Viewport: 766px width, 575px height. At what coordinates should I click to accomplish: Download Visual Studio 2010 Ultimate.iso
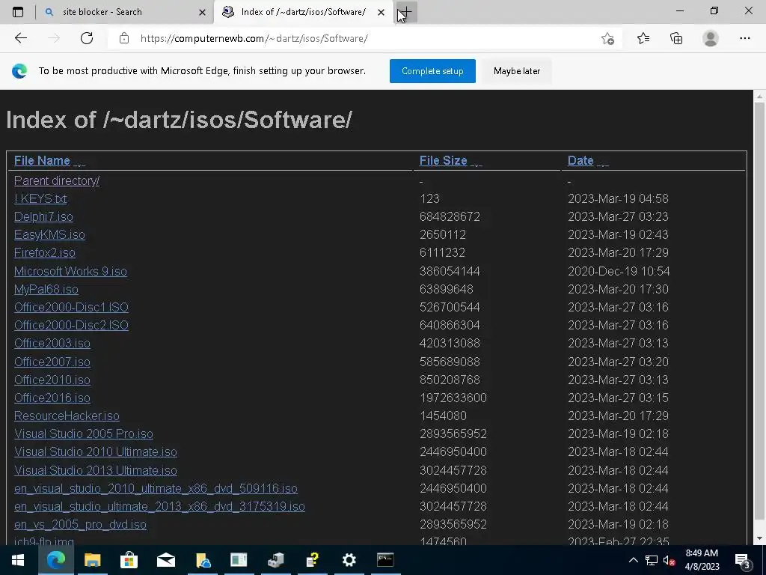[x=96, y=451]
